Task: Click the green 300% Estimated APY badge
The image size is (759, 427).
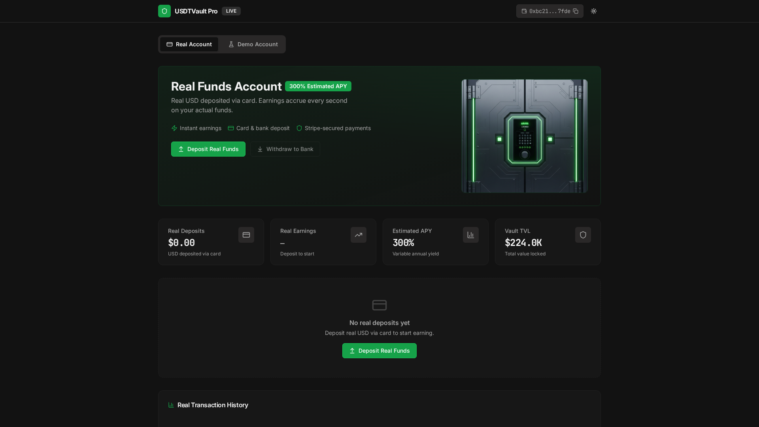Action: pyautogui.click(x=318, y=86)
